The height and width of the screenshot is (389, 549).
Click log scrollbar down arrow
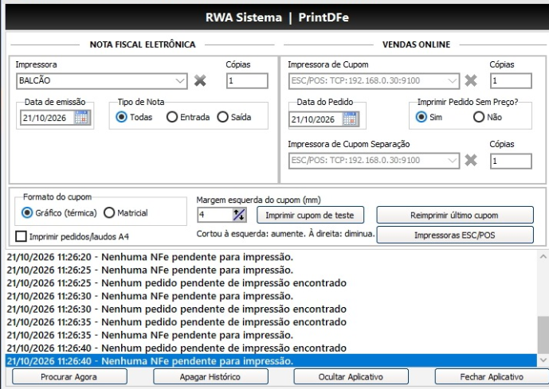click(543, 360)
